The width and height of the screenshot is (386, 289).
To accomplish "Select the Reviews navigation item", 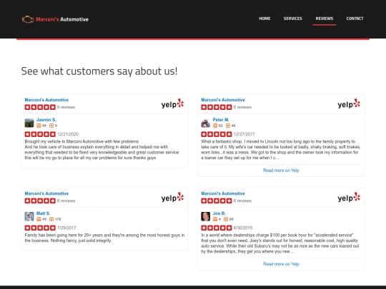I will 325,19.
